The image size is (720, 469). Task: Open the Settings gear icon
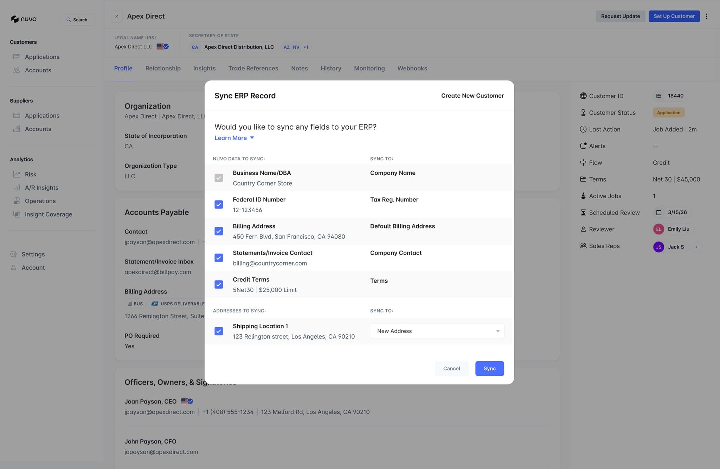pyautogui.click(x=13, y=254)
